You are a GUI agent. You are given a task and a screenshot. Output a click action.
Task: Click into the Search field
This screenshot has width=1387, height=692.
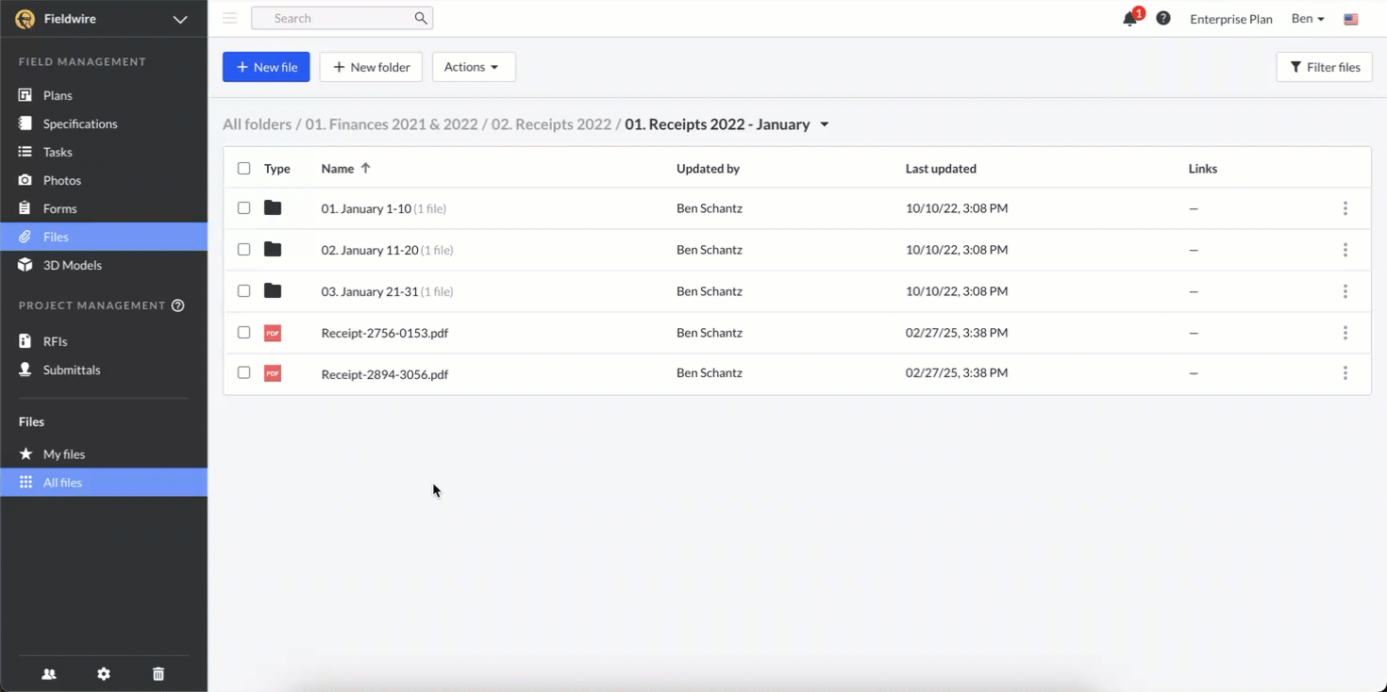(343, 18)
